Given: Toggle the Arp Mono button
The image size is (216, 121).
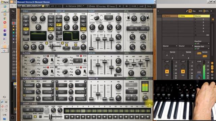Looking at the screenshot, I should point(35,117).
